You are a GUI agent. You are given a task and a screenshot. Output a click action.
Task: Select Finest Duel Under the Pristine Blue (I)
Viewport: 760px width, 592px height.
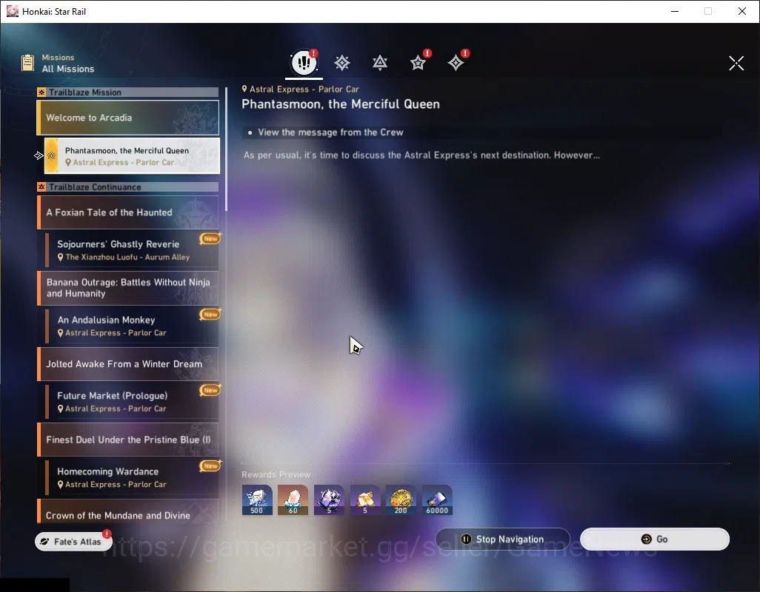tap(128, 440)
